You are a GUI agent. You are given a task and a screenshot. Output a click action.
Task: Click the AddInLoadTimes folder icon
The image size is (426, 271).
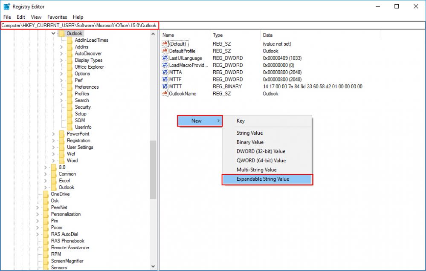click(70, 40)
